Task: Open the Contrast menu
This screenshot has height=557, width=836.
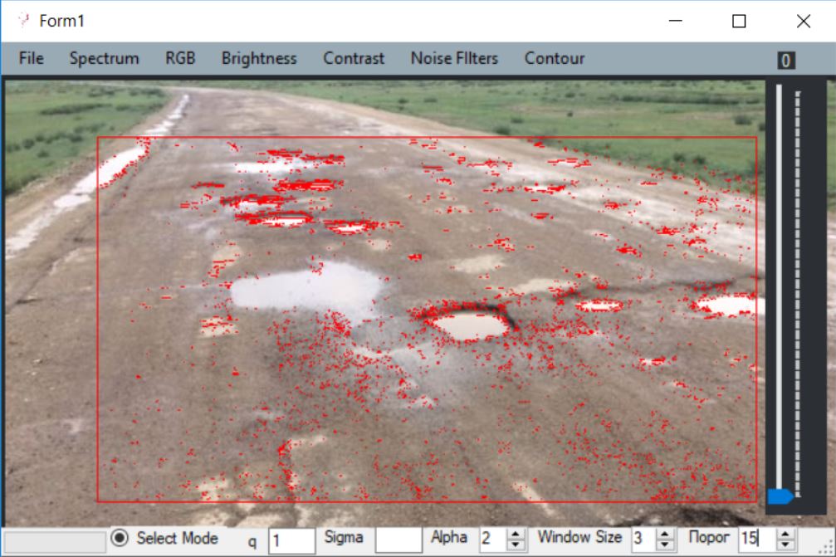Action: click(354, 58)
